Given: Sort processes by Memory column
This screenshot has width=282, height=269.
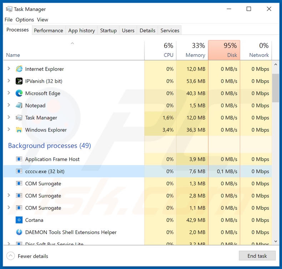Looking at the screenshot, I should click(192, 50).
